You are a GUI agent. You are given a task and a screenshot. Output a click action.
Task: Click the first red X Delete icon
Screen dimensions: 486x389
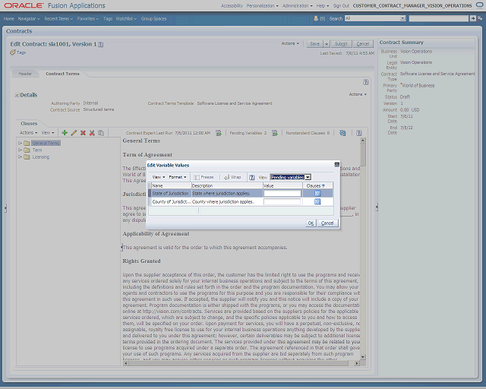(83, 133)
